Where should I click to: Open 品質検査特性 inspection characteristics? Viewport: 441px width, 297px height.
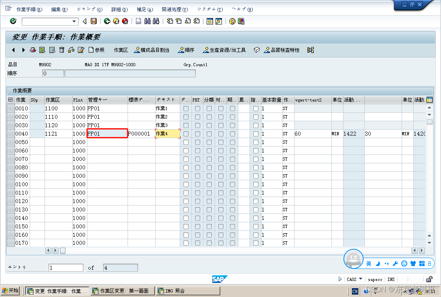[281, 50]
